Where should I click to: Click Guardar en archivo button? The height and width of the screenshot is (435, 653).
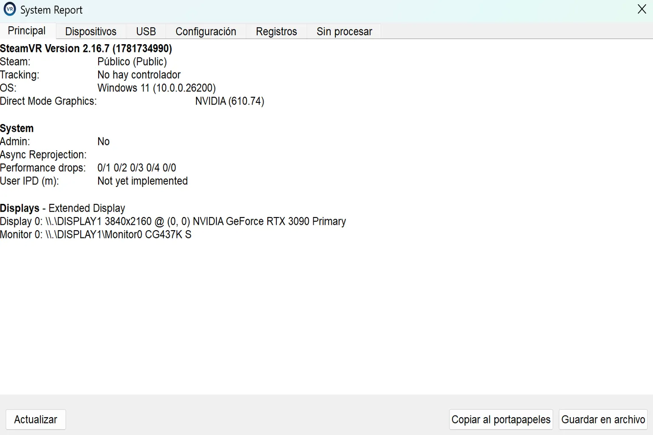[603, 419]
